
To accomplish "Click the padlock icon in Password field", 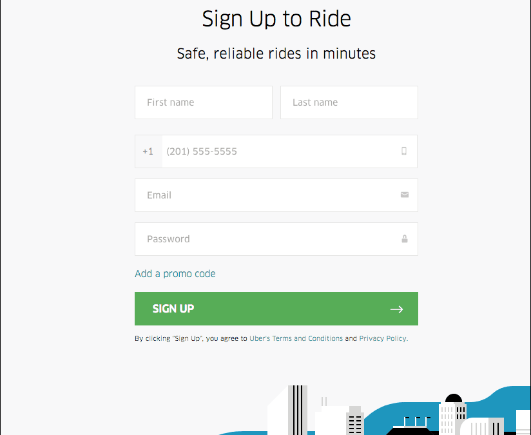I will click(404, 239).
